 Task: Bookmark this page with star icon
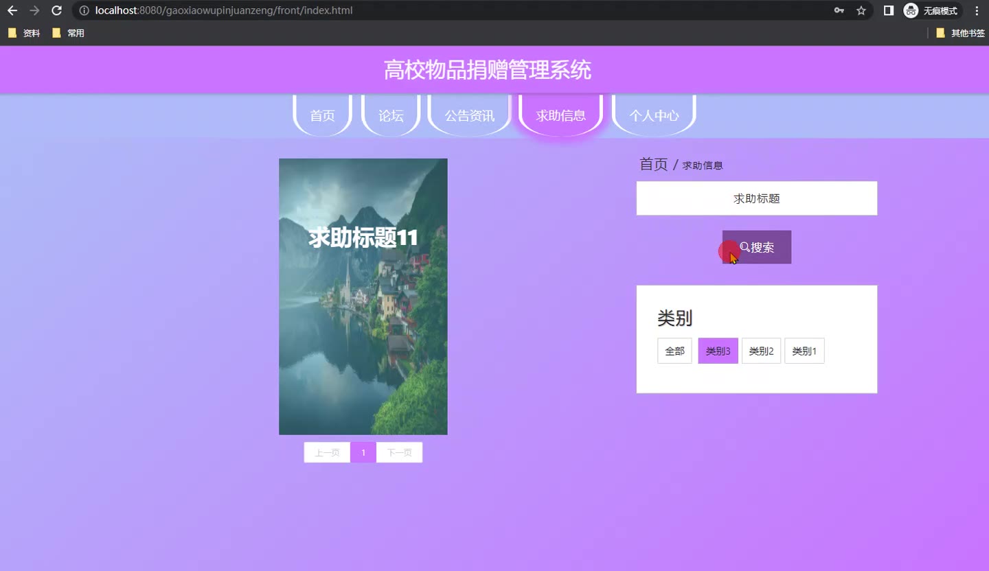tap(861, 10)
